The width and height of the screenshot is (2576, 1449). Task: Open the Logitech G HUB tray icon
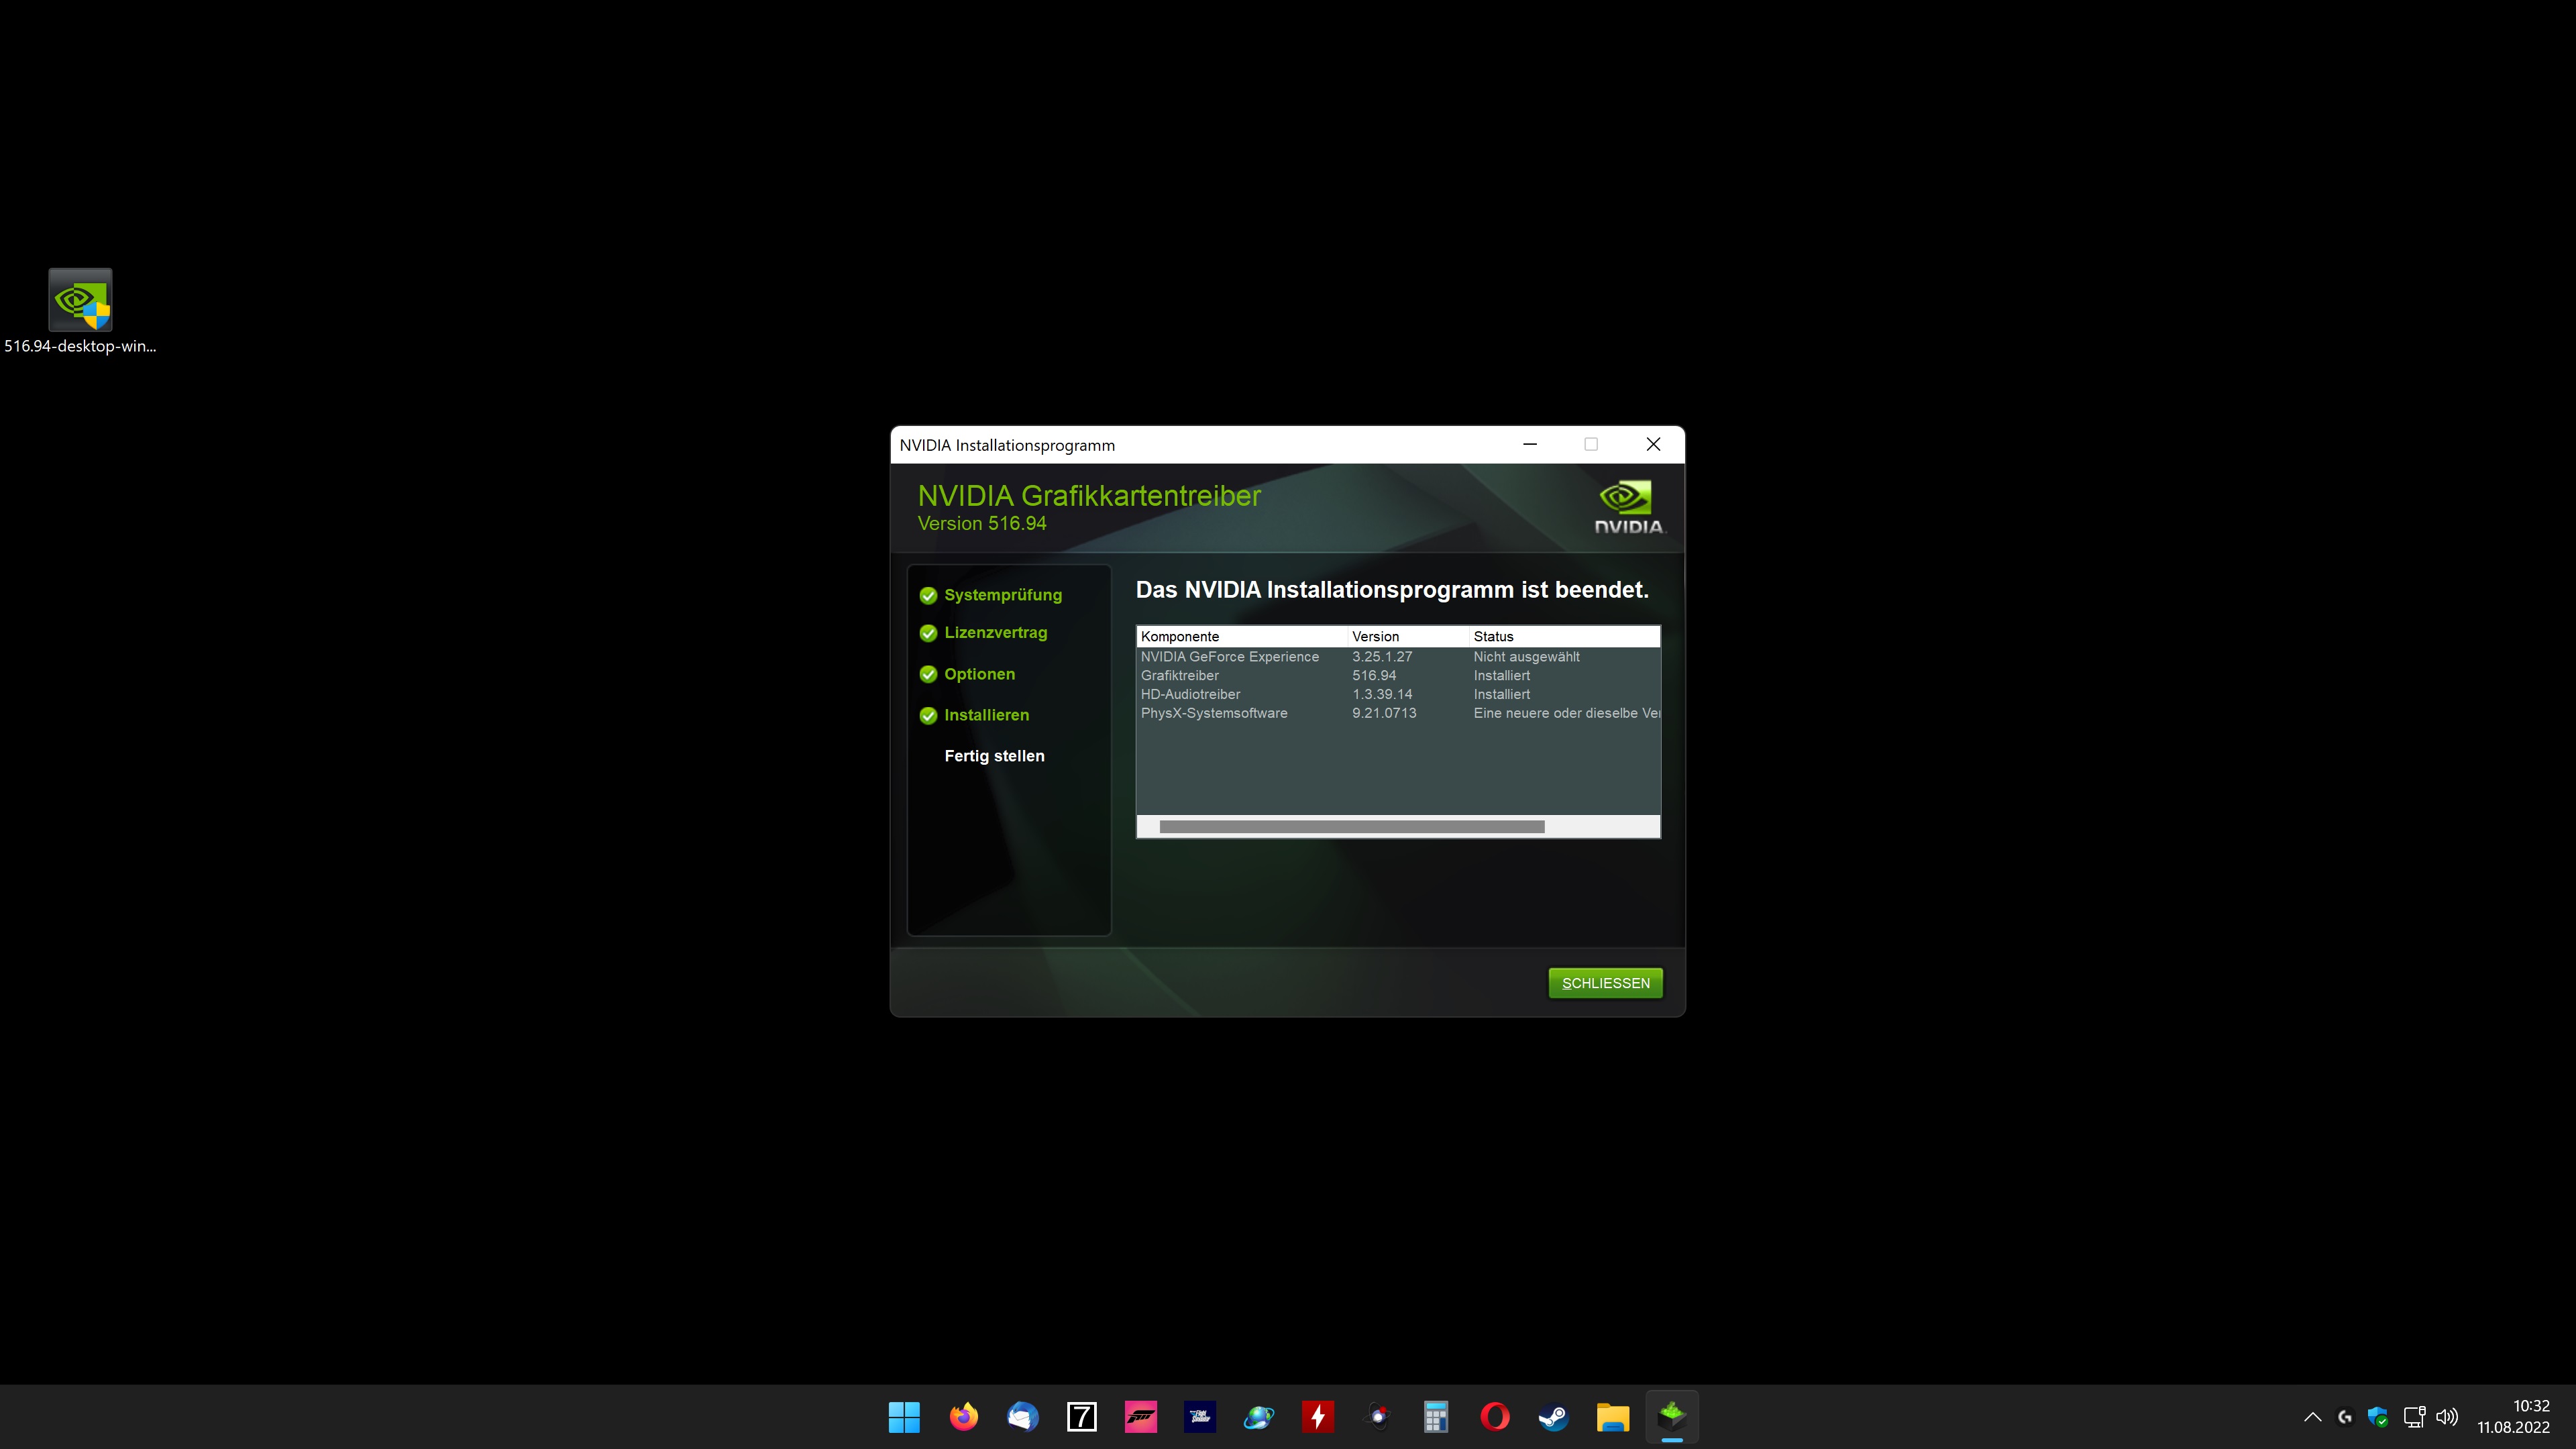point(2345,1416)
